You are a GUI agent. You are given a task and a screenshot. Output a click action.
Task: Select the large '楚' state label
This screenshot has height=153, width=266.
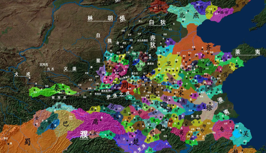pyautogui.click(x=136, y=142)
